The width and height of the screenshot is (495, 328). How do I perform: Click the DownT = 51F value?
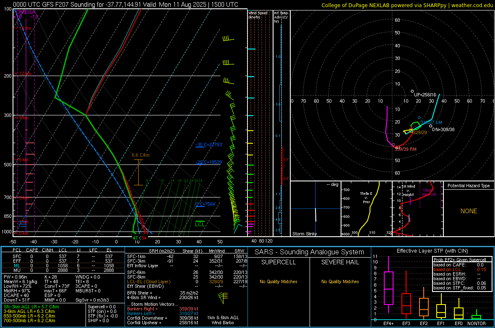coord(17,300)
